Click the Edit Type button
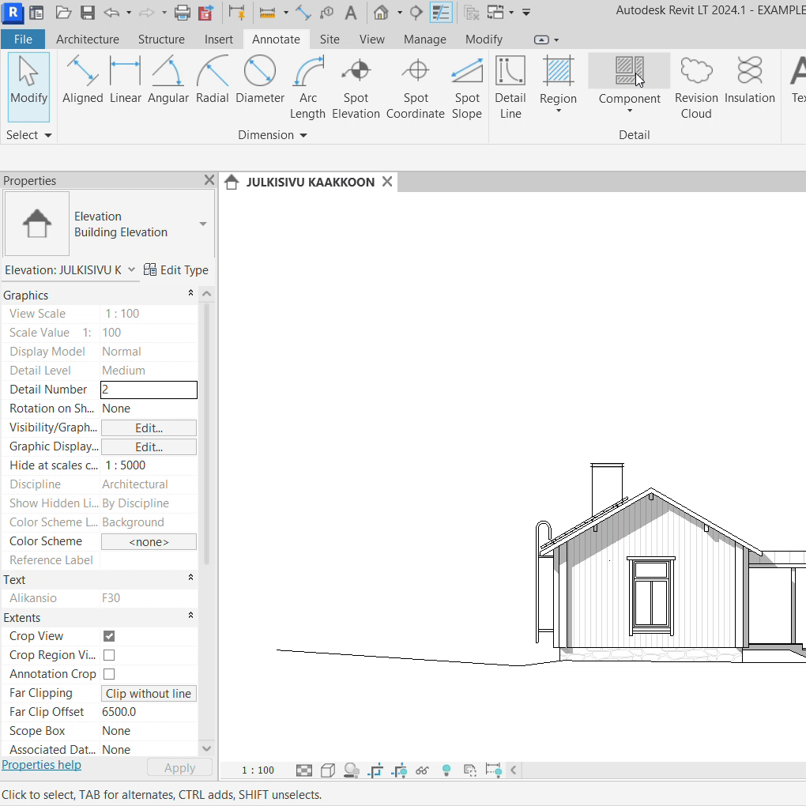This screenshot has height=806, width=806. 175,269
